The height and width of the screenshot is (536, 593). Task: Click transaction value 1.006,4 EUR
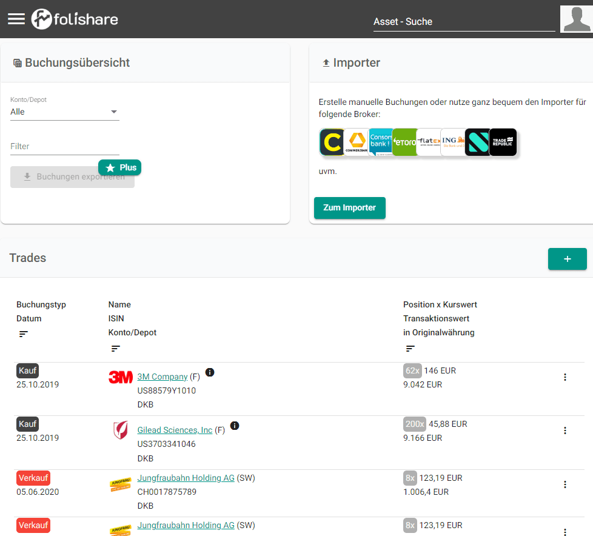(426, 492)
